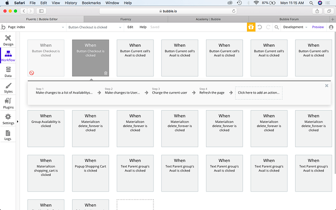Switch to the Academy | Bubble tab
The width and height of the screenshot is (336, 210).
pyautogui.click(x=208, y=19)
